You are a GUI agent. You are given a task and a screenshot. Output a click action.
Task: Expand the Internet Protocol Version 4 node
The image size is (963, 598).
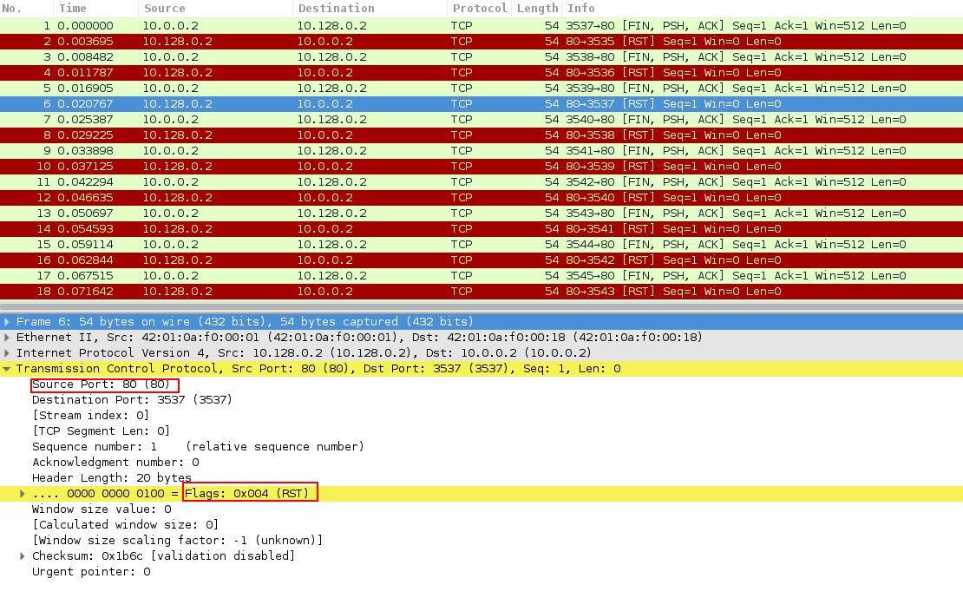(x=7, y=352)
